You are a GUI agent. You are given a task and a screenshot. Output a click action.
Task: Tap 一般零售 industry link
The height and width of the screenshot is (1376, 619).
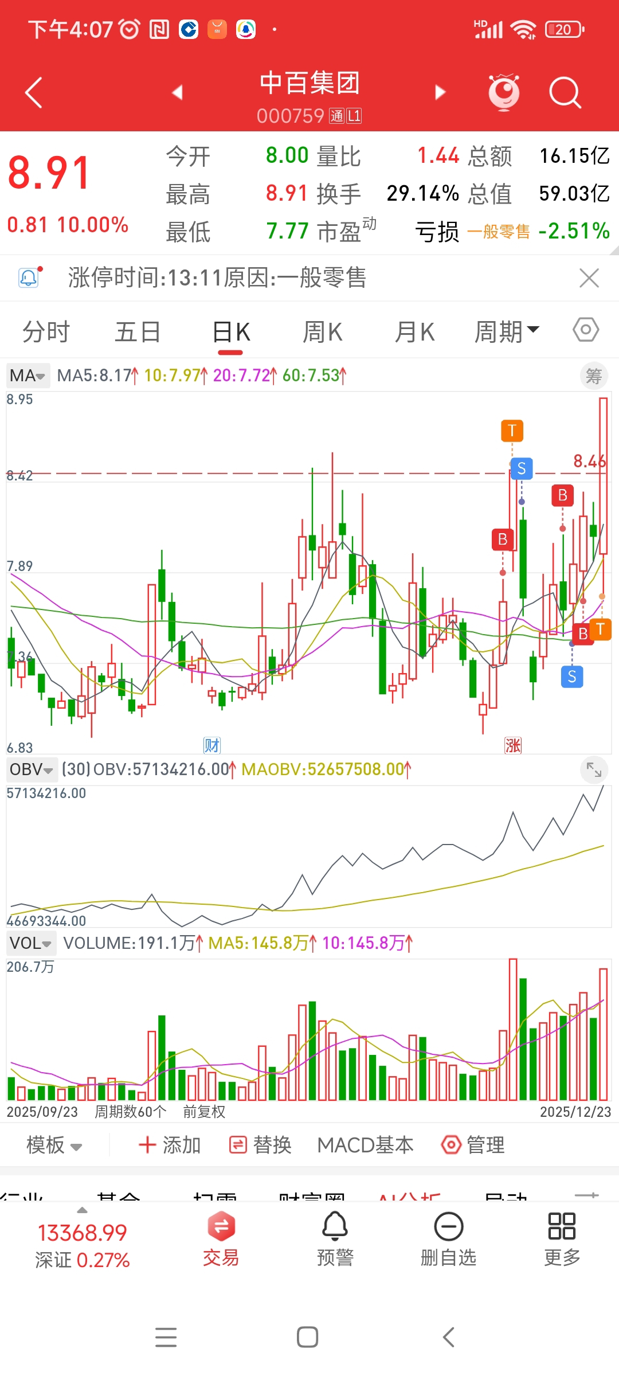click(499, 232)
